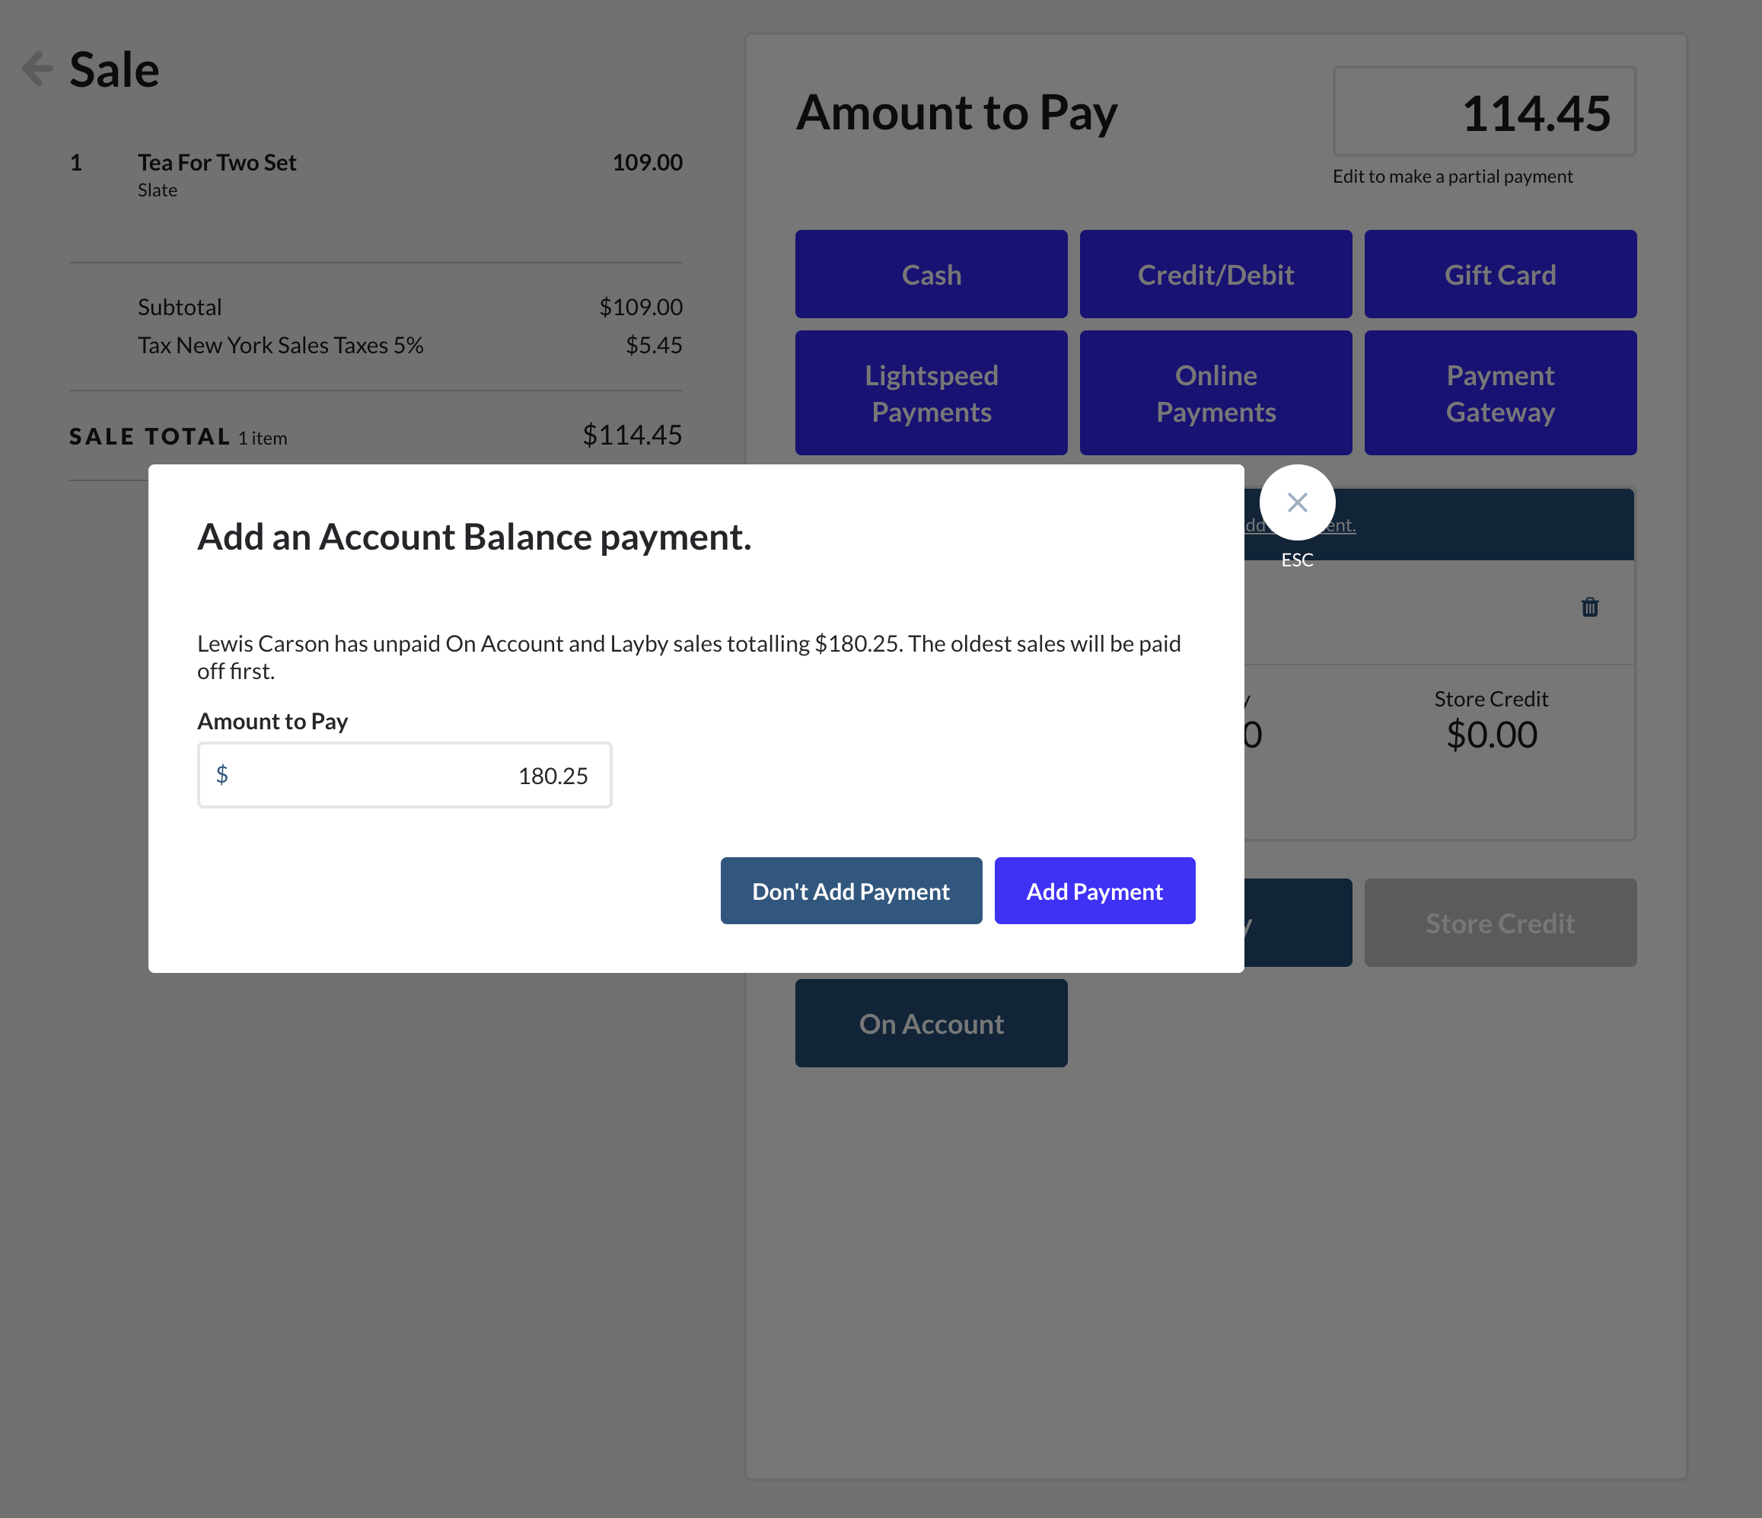Click the disabled Store Credit button
This screenshot has width=1762, height=1518.
click(1500, 923)
